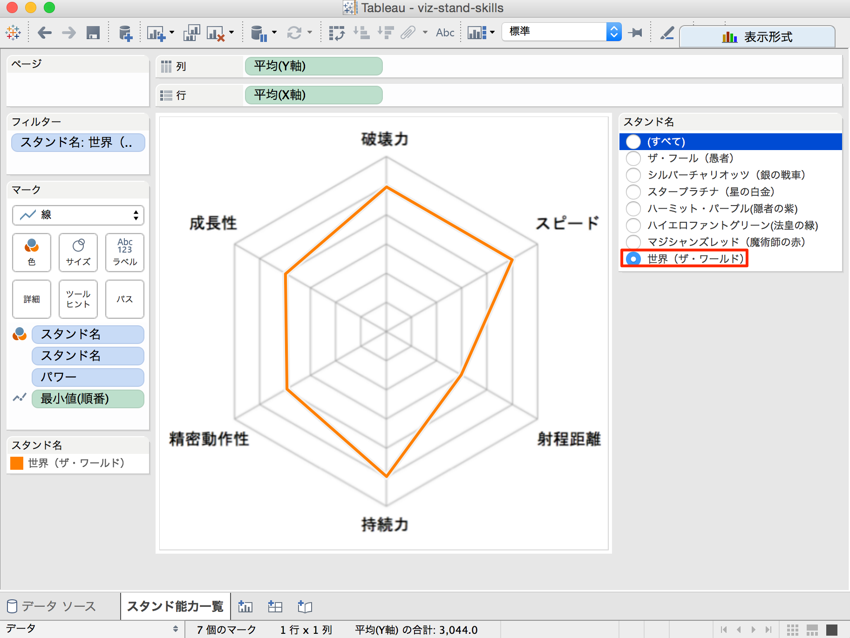Expand the new worksheet dropdown arrow

(172, 33)
